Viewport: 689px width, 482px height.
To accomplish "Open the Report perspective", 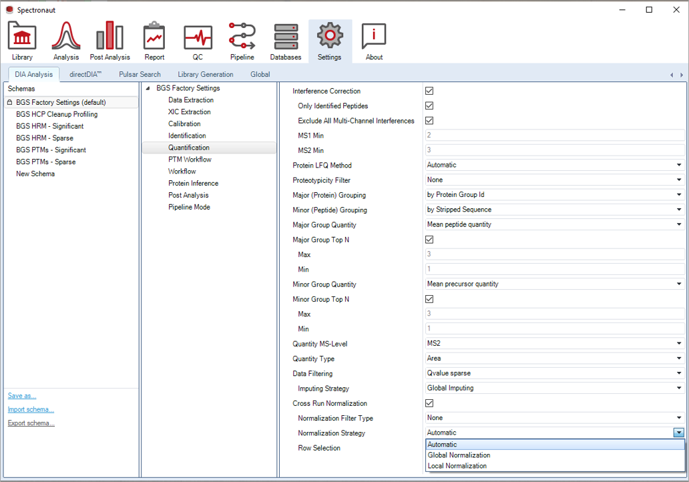I will [x=154, y=41].
